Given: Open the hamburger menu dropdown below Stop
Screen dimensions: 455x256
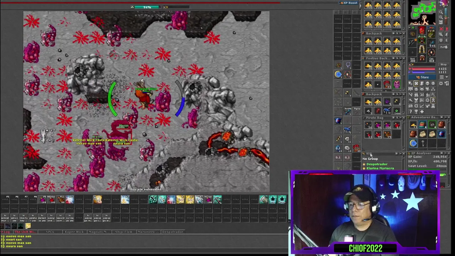Looking at the screenshot, I should [x=444, y=77].
